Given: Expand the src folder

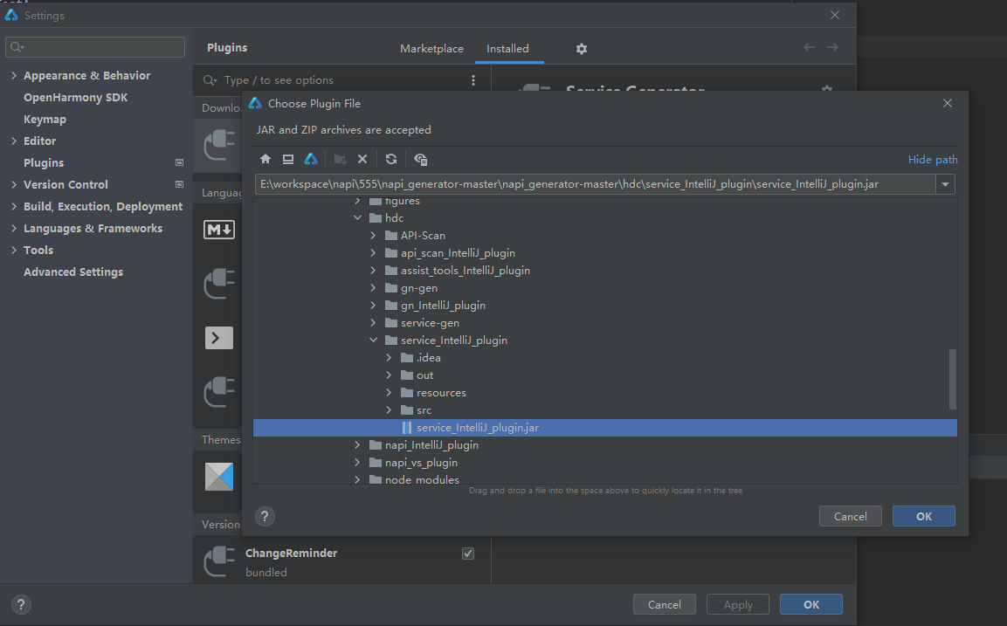Looking at the screenshot, I should (389, 409).
